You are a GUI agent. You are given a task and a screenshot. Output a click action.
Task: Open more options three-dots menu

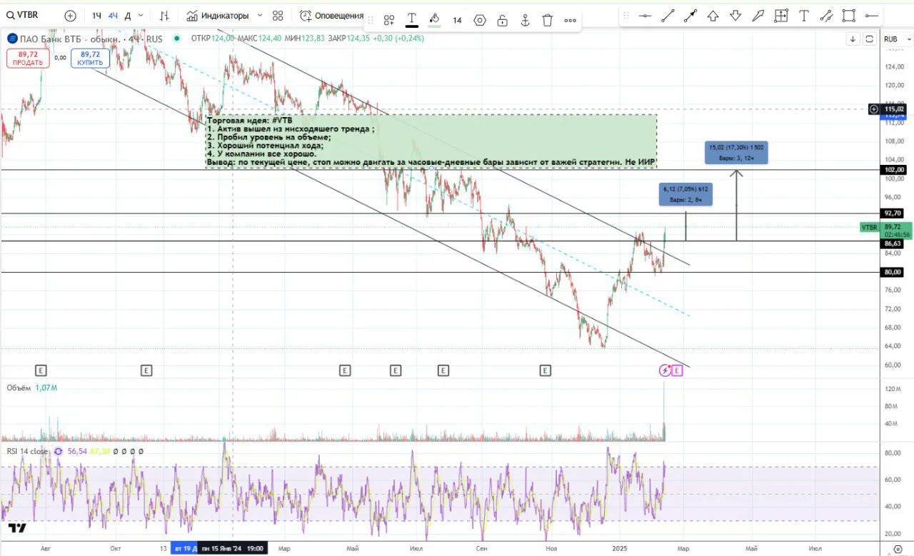tap(570, 20)
